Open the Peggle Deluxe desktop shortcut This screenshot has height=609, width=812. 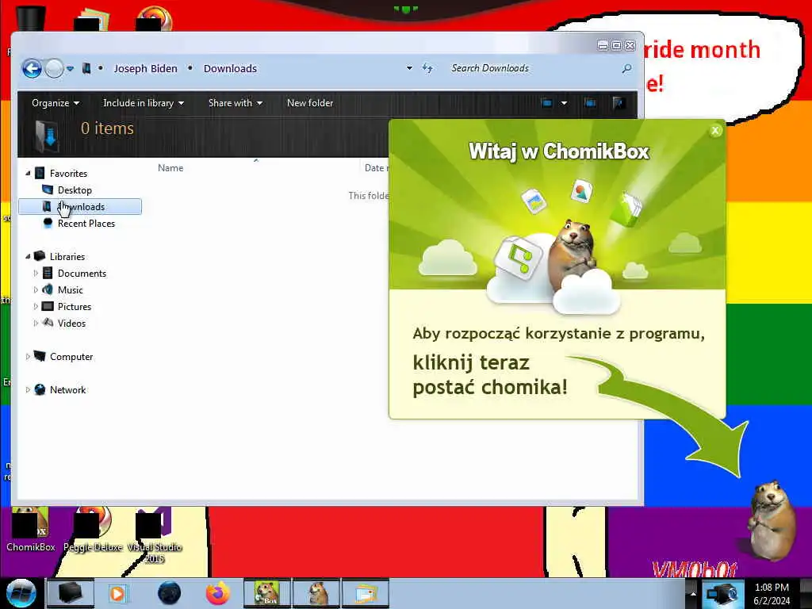(93, 530)
